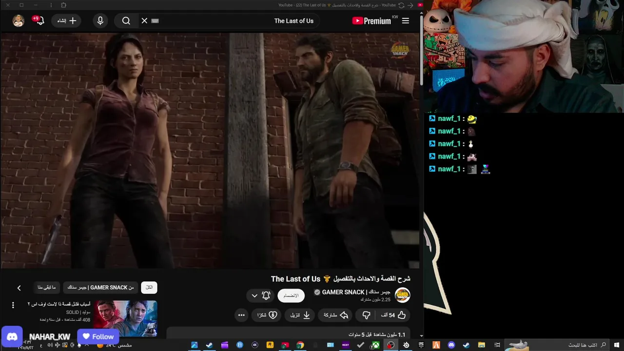Show hidden tray icons chevron

pyautogui.click(x=86, y=345)
